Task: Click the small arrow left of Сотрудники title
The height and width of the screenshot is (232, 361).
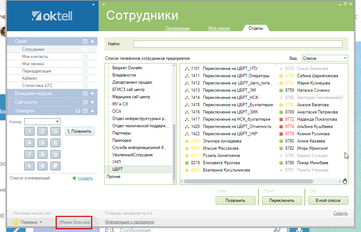Action: coord(104,4)
